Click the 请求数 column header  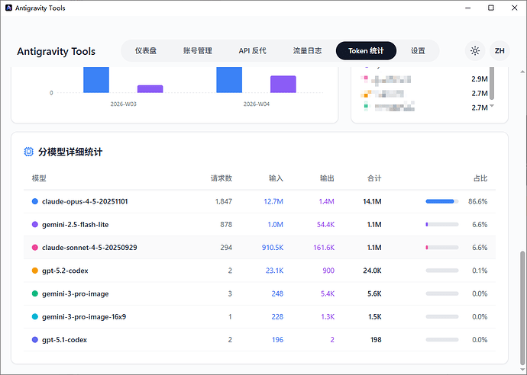point(221,178)
